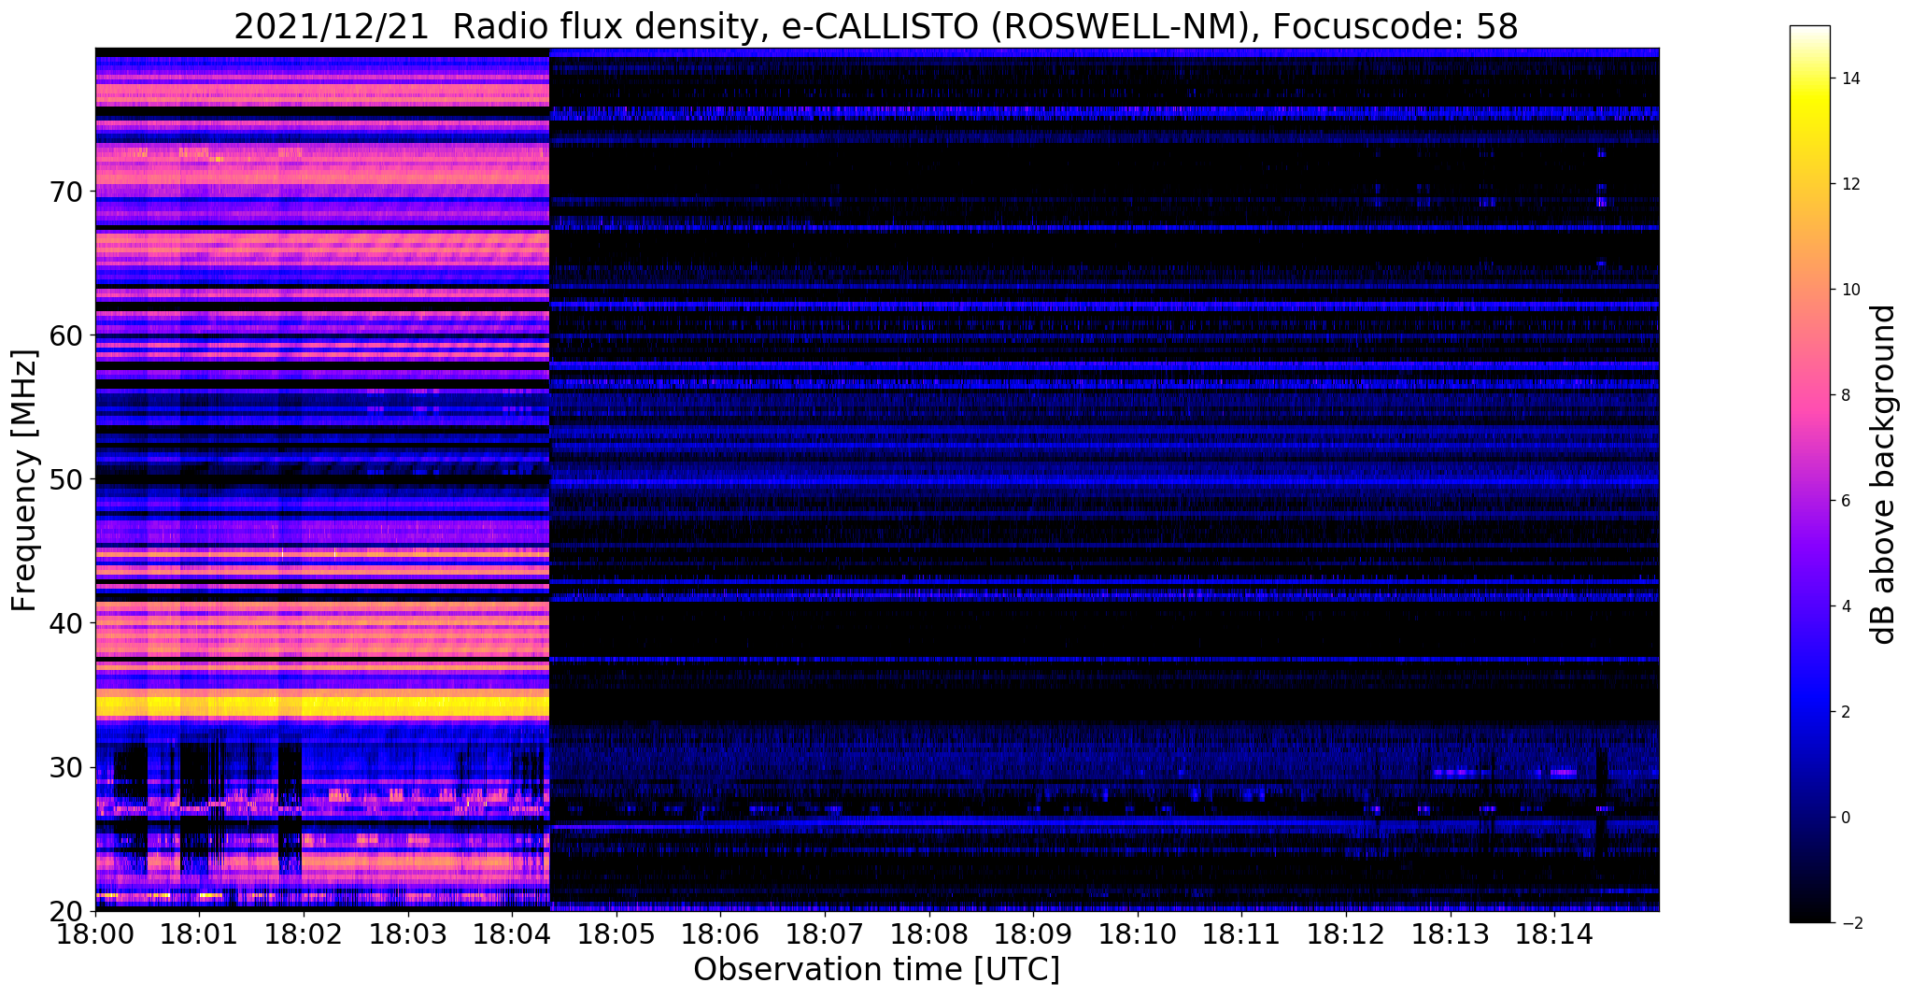The height and width of the screenshot is (997, 1912).
Task: Click the 18:07 time tick label
Action: tap(825, 933)
